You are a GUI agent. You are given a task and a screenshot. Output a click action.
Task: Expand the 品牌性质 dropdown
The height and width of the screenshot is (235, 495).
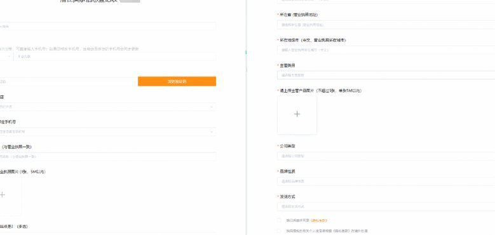pos(386,181)
